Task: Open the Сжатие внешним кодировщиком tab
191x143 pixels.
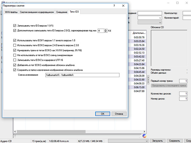Action: [x=37, y=12]
